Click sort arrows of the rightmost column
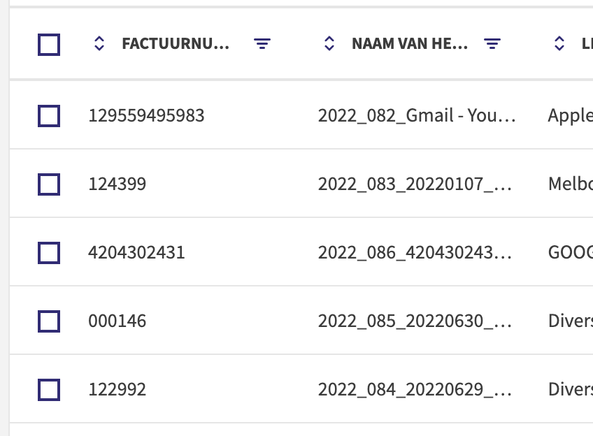 [559, 43]
